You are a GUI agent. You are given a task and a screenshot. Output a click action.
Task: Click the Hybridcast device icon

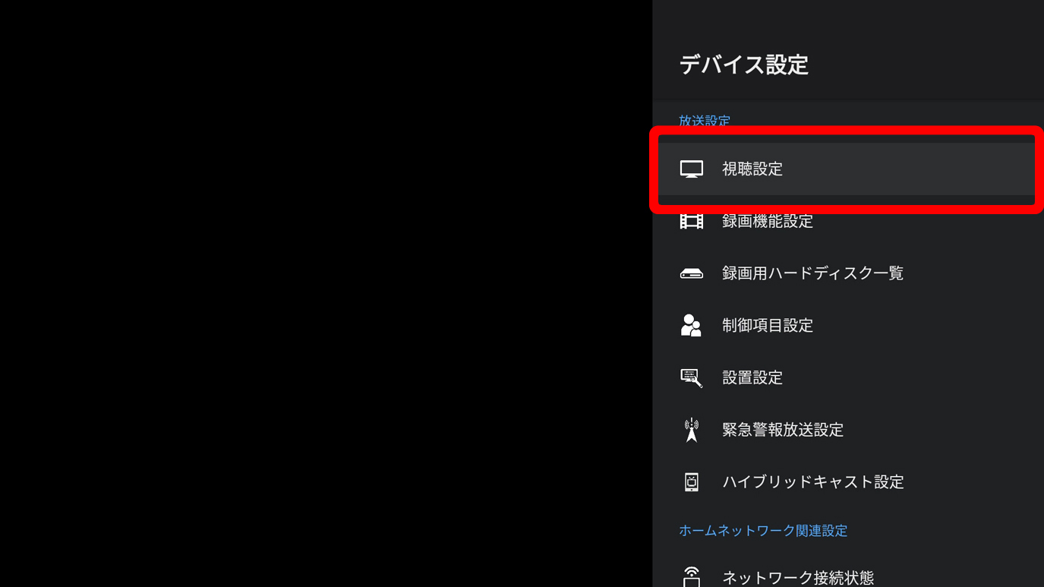691,481
